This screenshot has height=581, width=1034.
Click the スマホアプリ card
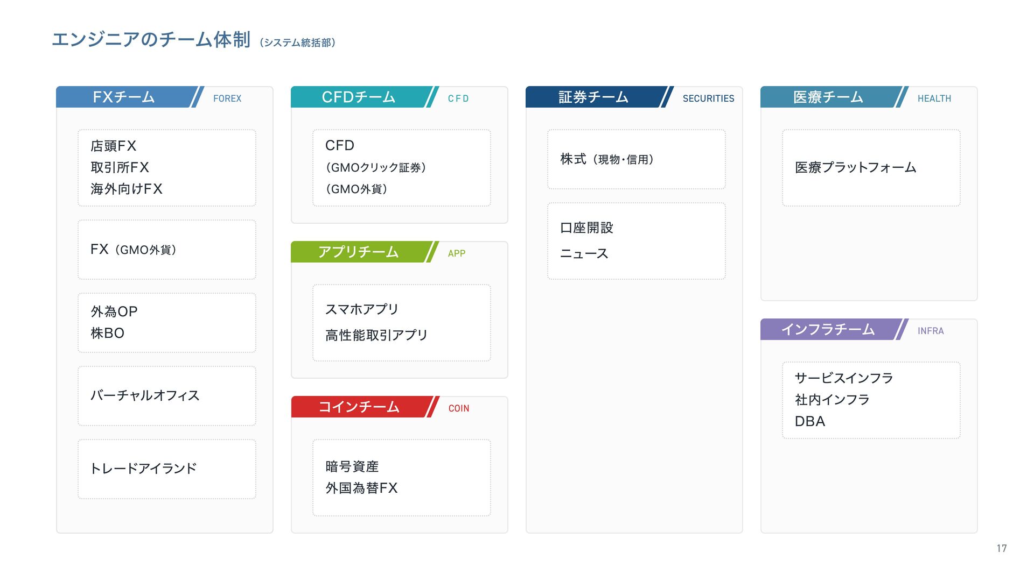pos(401,323)
